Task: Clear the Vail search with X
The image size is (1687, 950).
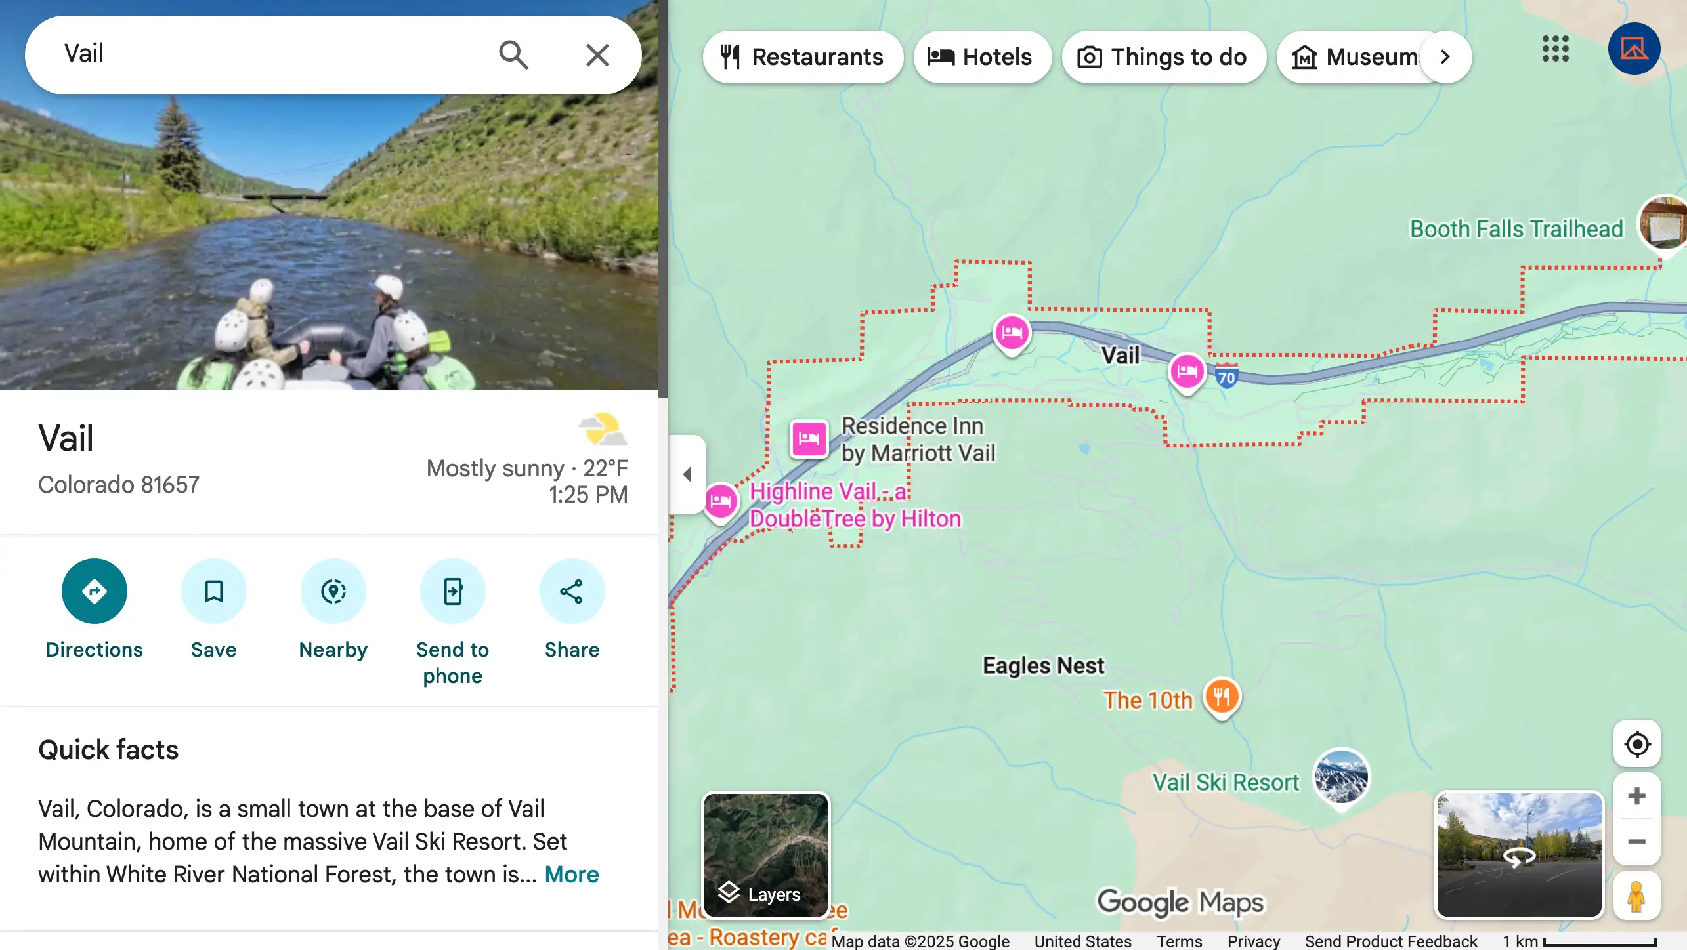Action: (597, 54)
